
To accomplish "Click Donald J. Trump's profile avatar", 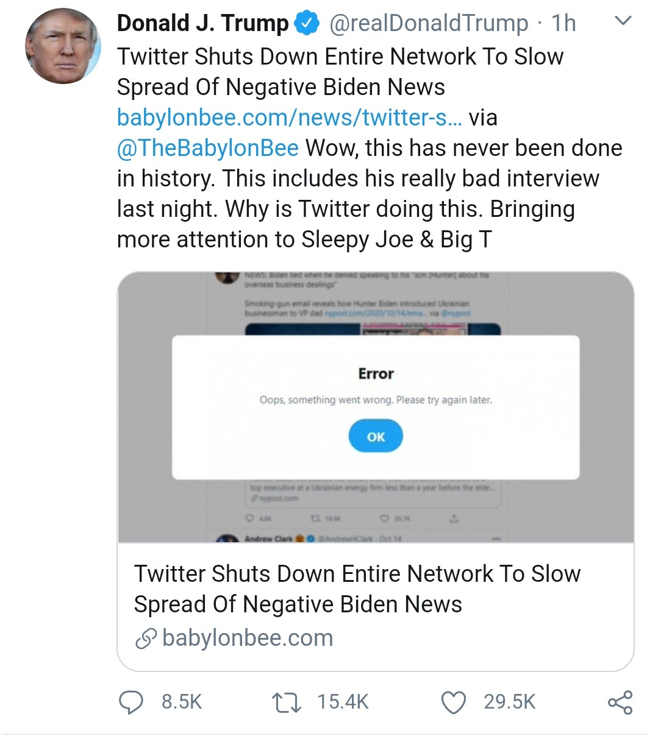I will (x=63, y=47).
